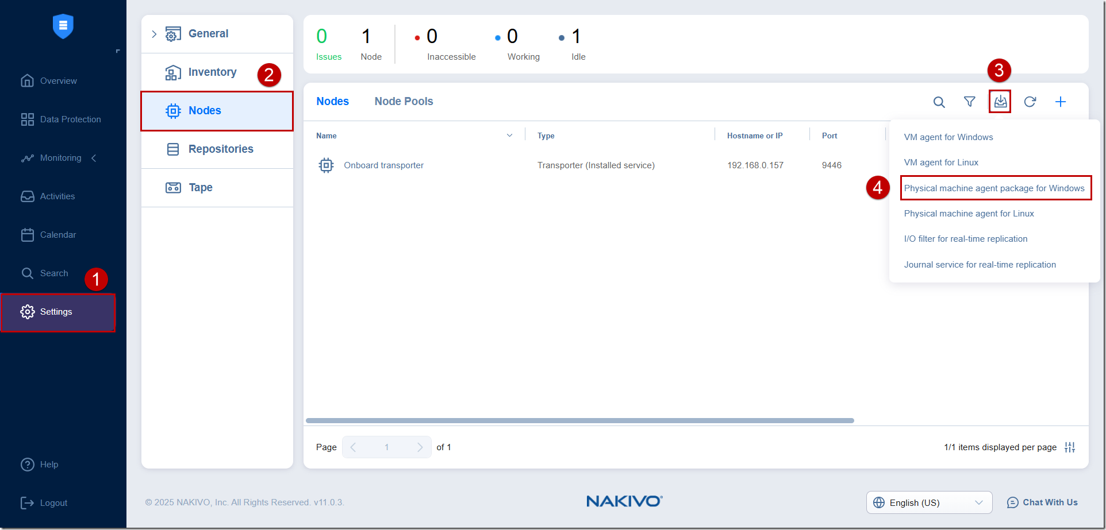Open the Onboard transporter node
Viewport: 1106px width, 530px height.
(x=384, y=165)
